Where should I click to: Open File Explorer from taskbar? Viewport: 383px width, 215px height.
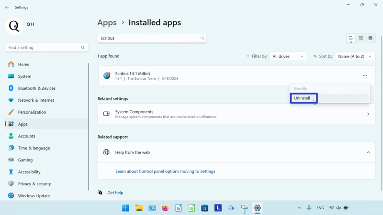139,208
